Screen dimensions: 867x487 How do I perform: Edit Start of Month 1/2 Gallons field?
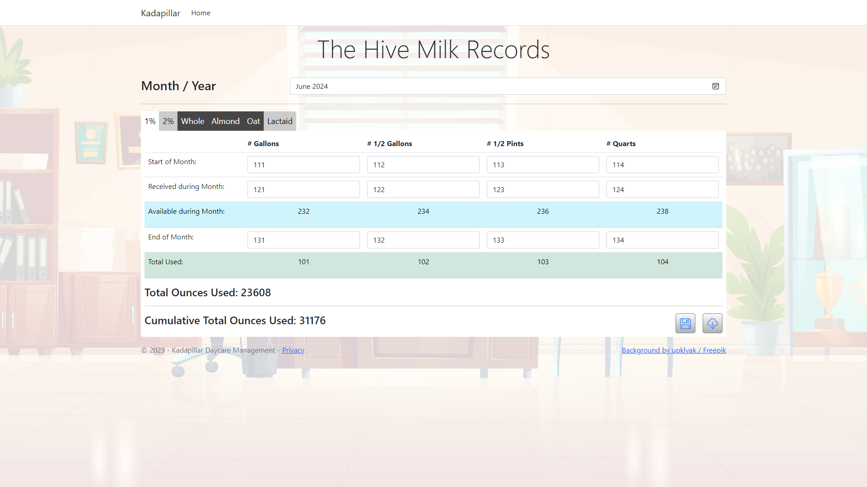tap(423, 165)
